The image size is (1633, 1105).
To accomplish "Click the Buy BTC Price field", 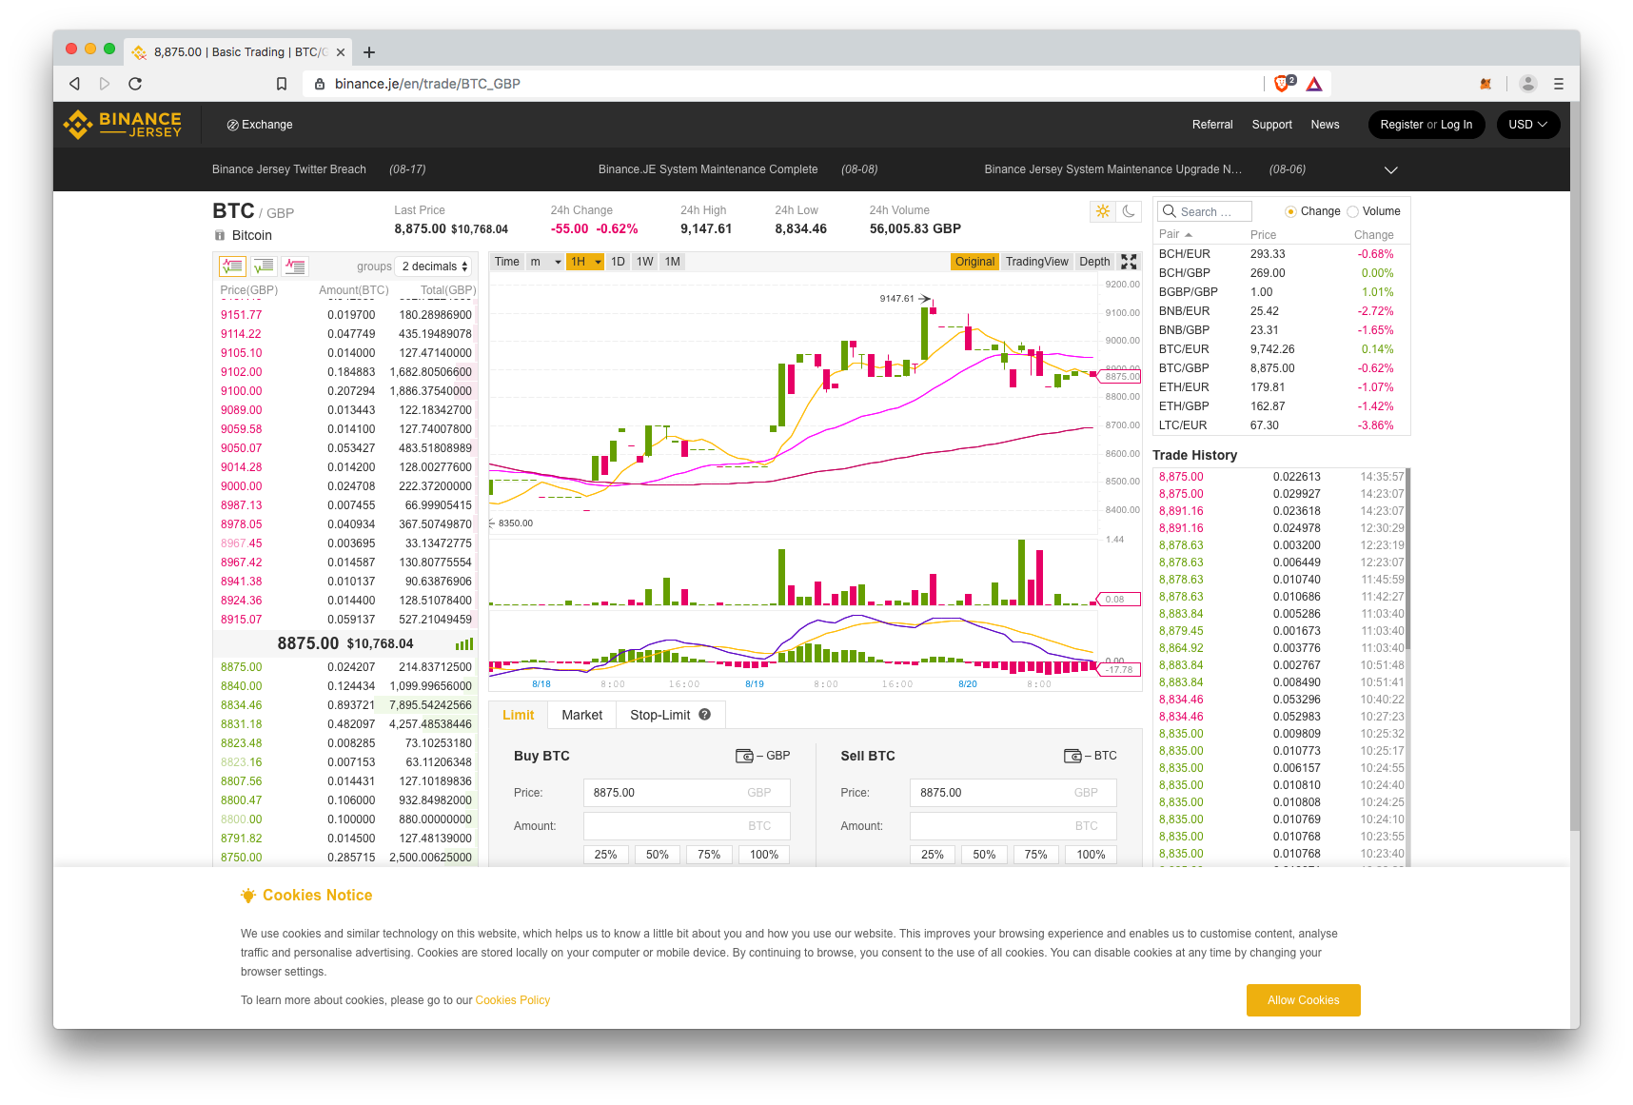I will (686, 793).
